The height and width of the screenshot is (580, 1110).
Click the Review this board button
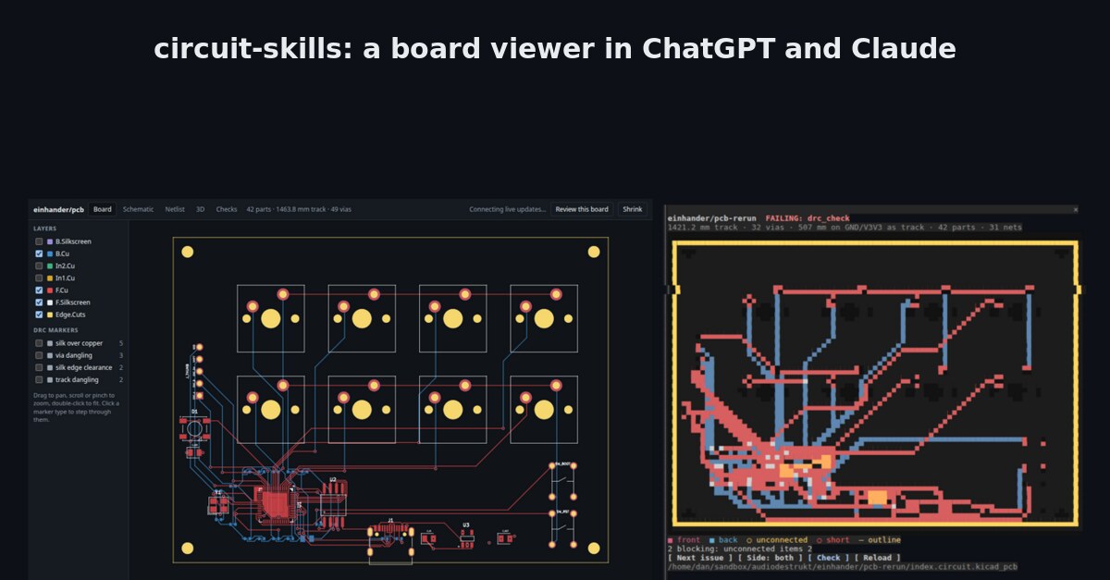click(x=583, y=209)
